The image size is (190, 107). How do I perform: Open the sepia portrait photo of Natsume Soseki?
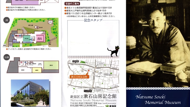click(158, 43)
